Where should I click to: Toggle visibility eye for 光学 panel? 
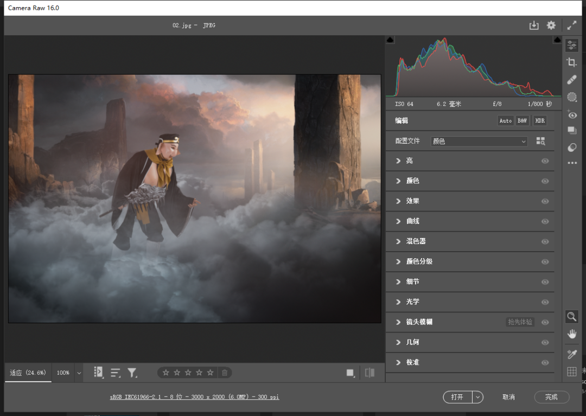(x=545, y=302)
